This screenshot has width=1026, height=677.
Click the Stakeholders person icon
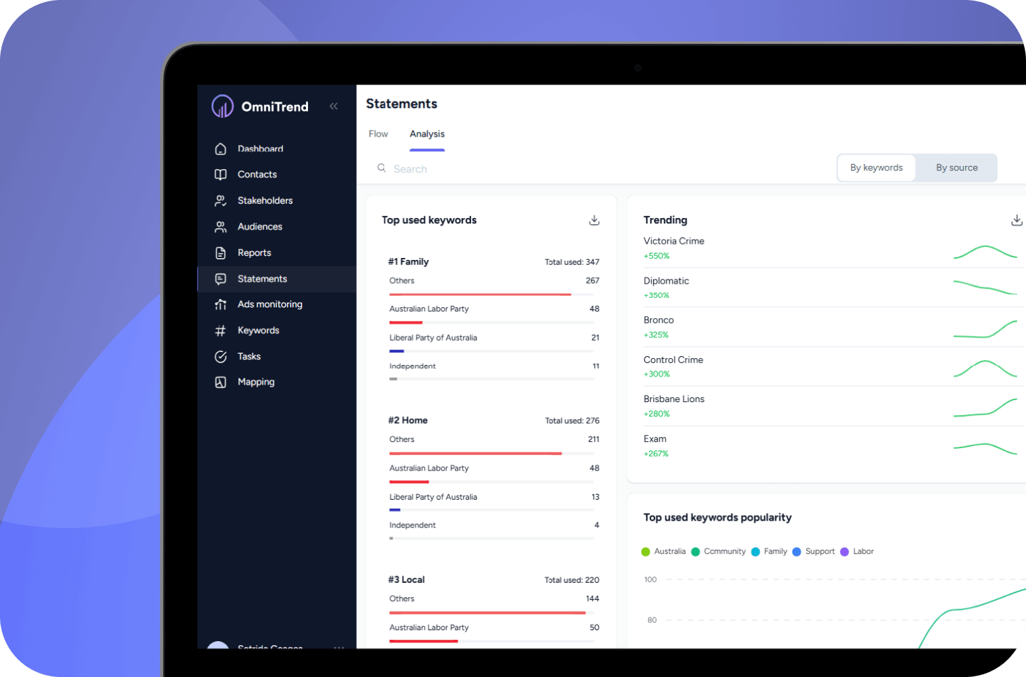coord(221,200)
